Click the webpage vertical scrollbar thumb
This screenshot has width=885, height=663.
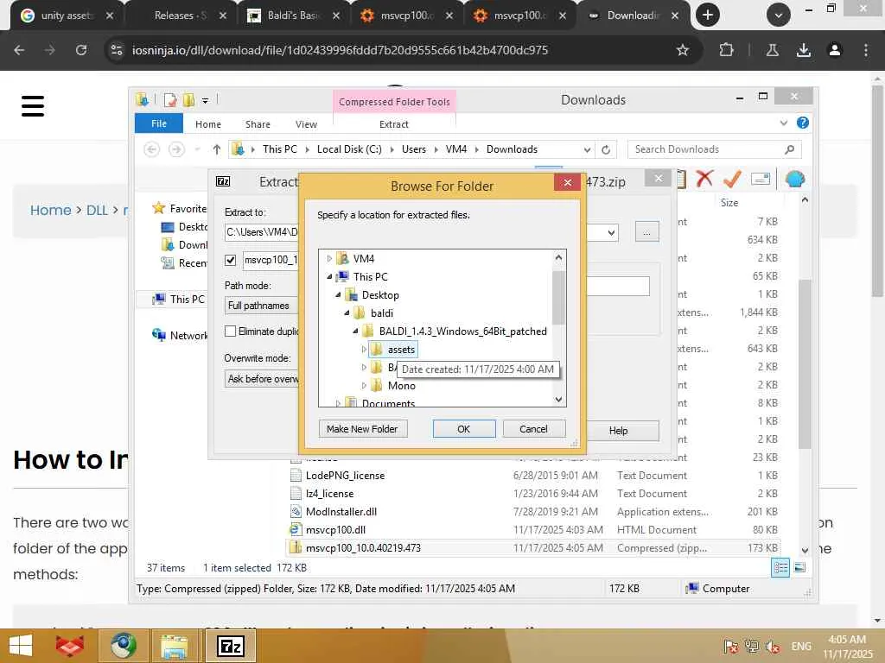(x=877, y=190)
